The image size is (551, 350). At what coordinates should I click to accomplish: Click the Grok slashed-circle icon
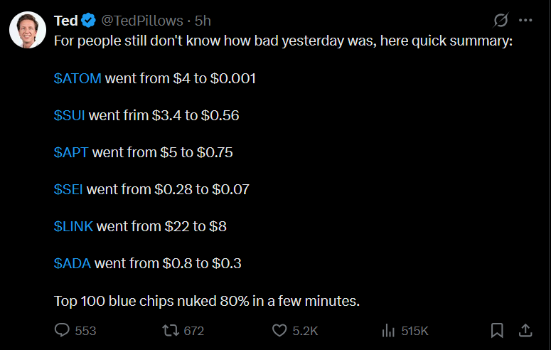point(501,20)
